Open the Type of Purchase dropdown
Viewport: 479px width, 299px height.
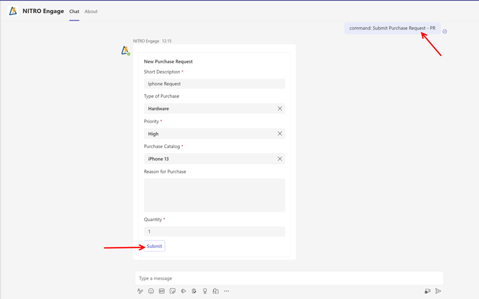click(209, 108)
